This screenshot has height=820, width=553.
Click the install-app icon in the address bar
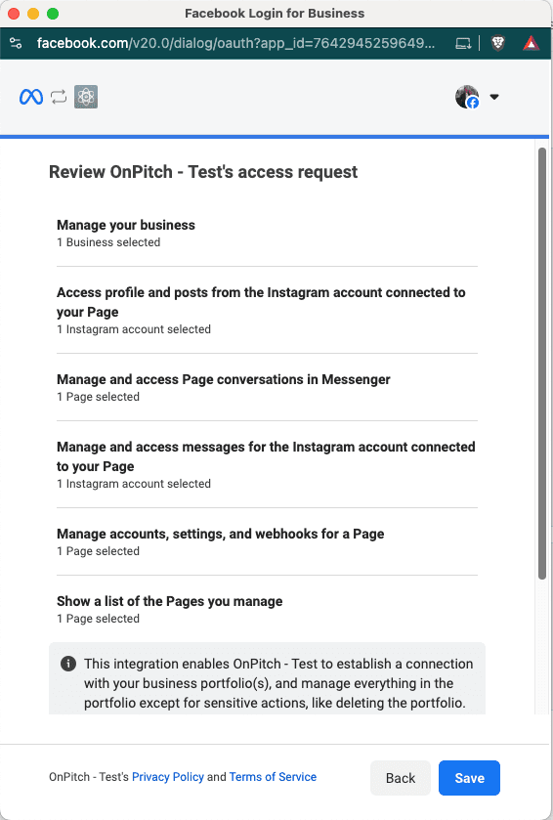(x=463, y=43)
